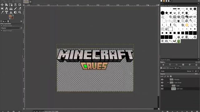Hide the topmost layer via its eye icon
200x112 pixels.
click(162, 80)
